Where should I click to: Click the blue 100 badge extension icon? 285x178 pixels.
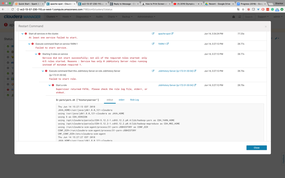coord(277,10)
